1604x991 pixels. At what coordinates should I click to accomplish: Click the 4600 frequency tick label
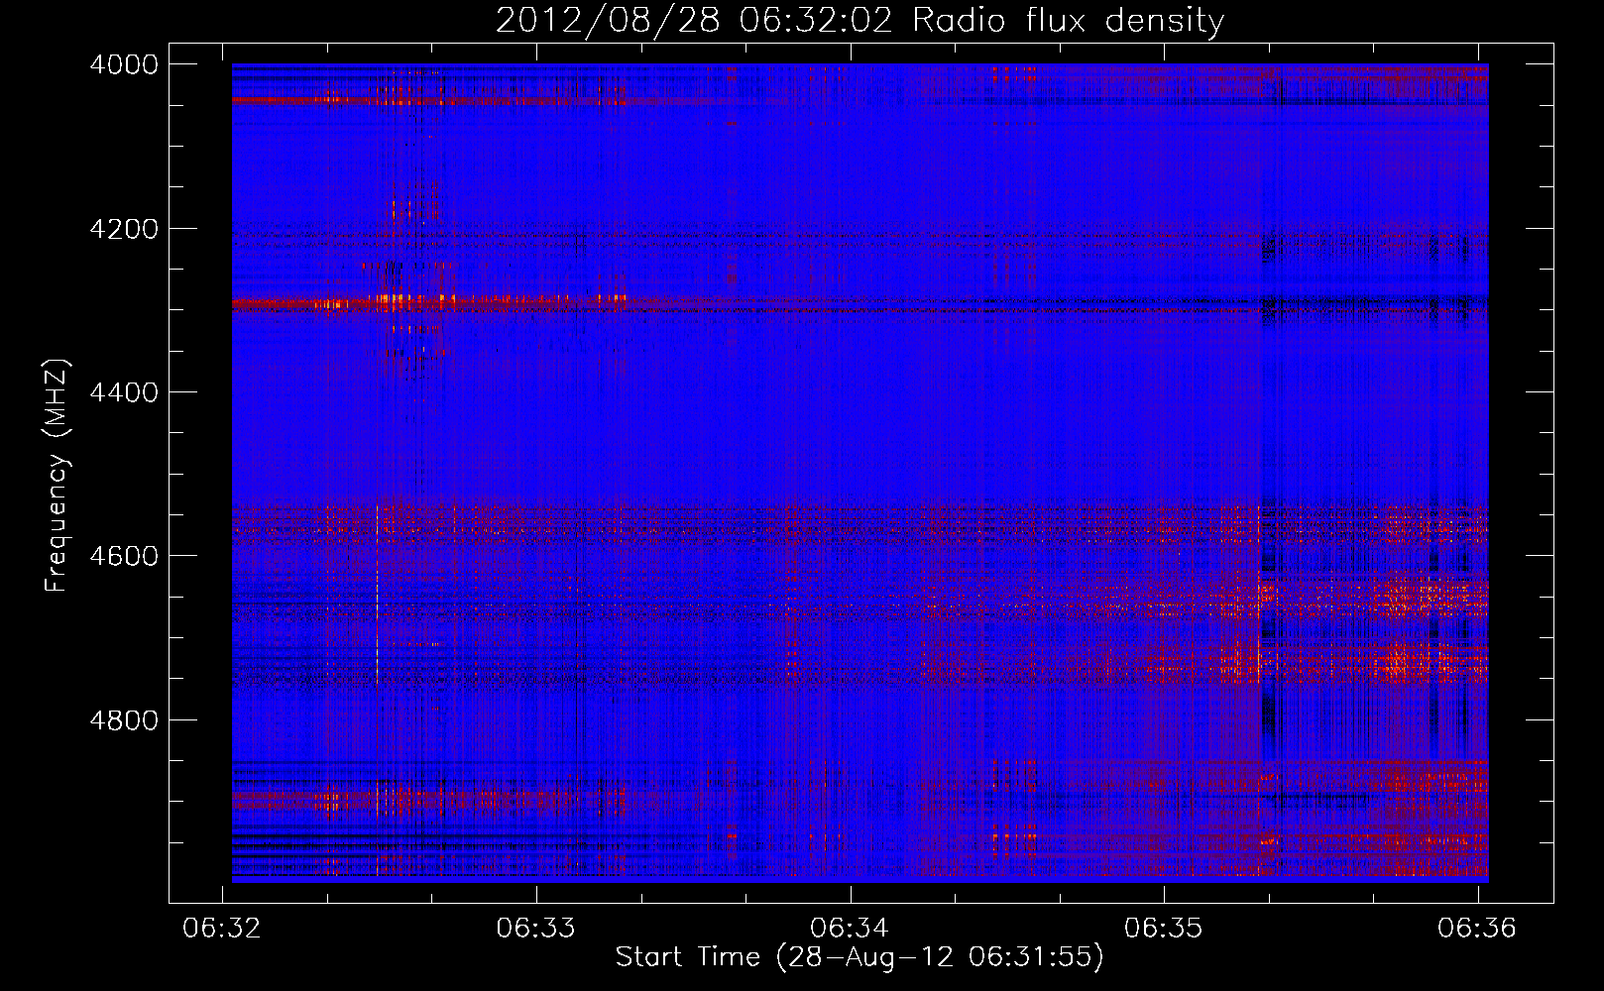124,556
